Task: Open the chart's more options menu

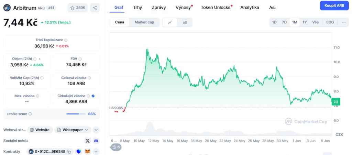Action: (x=344, y=22)
